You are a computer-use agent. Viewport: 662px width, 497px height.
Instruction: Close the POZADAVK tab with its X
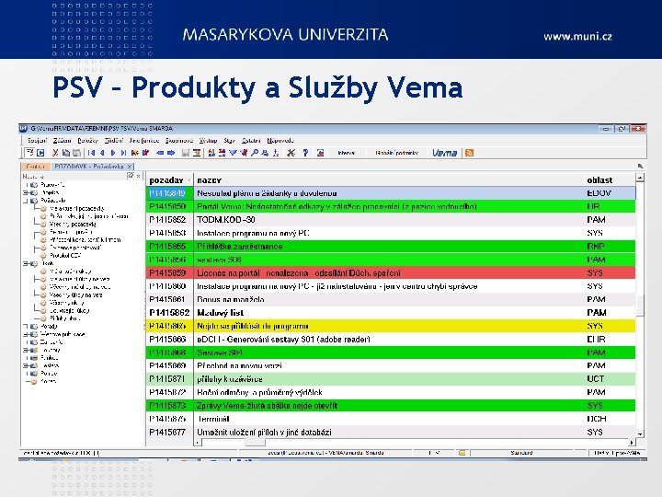tap(130, 167)
